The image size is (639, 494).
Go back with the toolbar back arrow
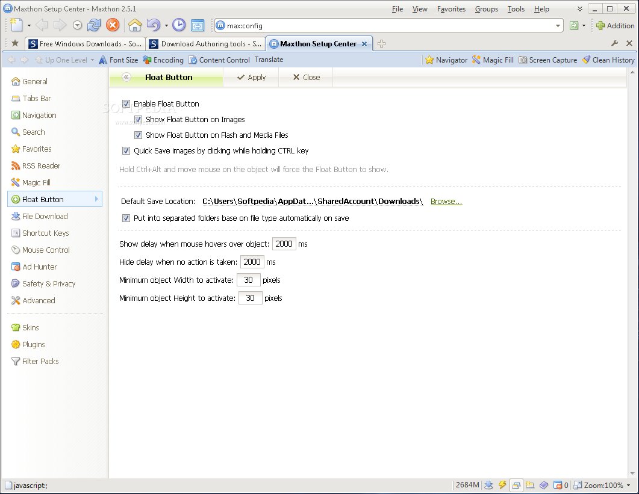[x=42, y=25]
